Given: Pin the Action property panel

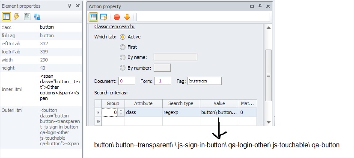Looking at the screenshot, I should [260, 6].
